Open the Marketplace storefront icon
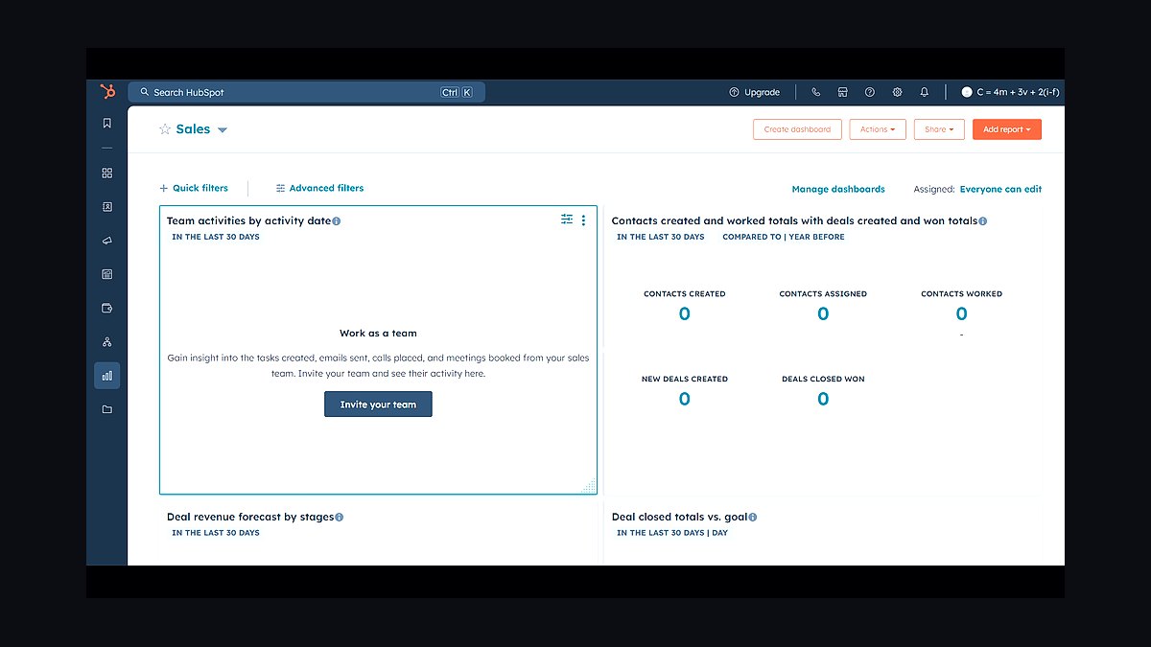The width and height of the screenshot is (1151, 647). 842,92
